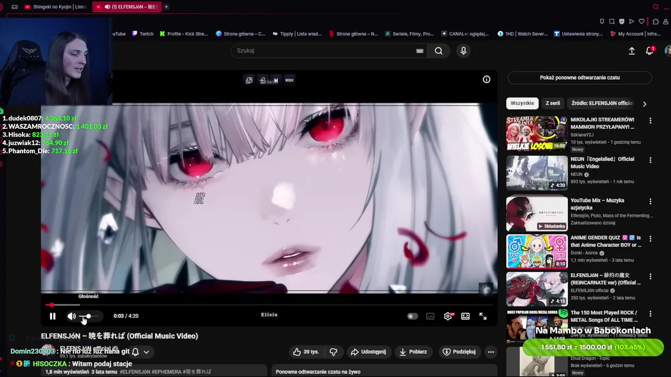671x377 pixels.
Task: Click the video info circle icon
Action: [486, 80]
